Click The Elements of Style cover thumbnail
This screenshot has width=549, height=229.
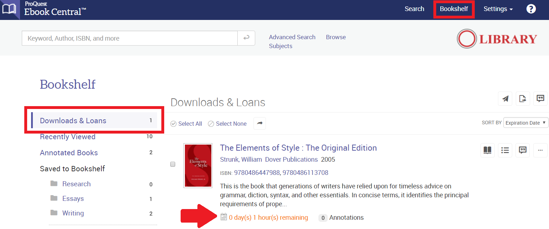[x=198, y=166]
